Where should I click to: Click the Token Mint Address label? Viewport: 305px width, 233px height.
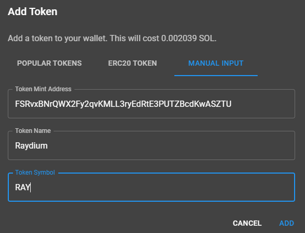pyautogui.click(x=43, y=89)
